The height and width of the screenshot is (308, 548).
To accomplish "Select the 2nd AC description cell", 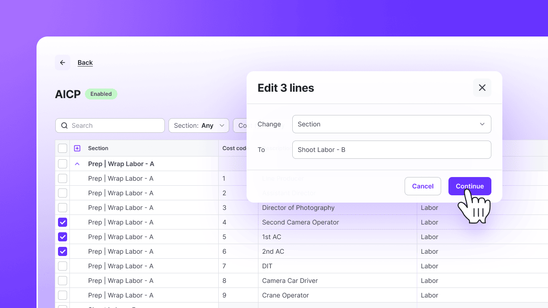I will 337,251.
